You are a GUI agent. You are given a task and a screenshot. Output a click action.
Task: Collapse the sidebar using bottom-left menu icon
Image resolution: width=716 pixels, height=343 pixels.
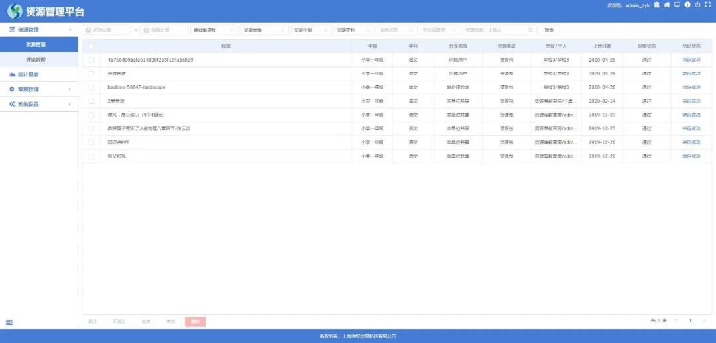pos(9,322)
